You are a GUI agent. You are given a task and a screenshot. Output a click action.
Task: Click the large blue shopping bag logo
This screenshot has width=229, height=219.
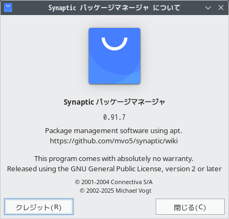coord(114,56)
